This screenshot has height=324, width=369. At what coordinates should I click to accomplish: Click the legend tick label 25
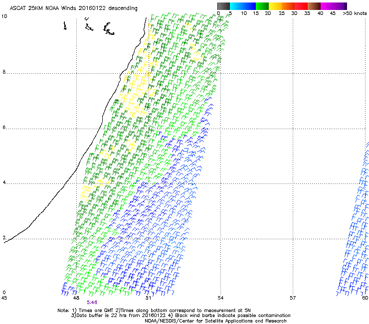pyautogui.click(x=282, y=13)
